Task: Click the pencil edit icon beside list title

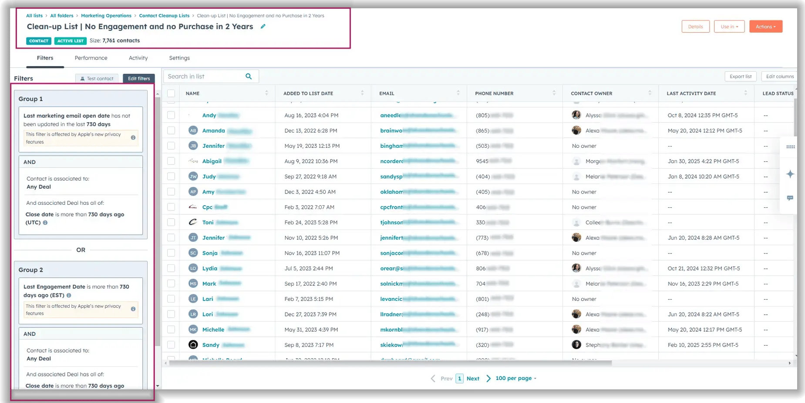Action: click(263, 27)
